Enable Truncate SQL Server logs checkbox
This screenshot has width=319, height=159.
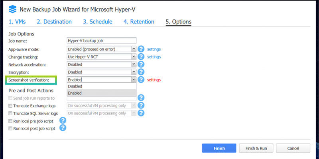click(10, 113)
